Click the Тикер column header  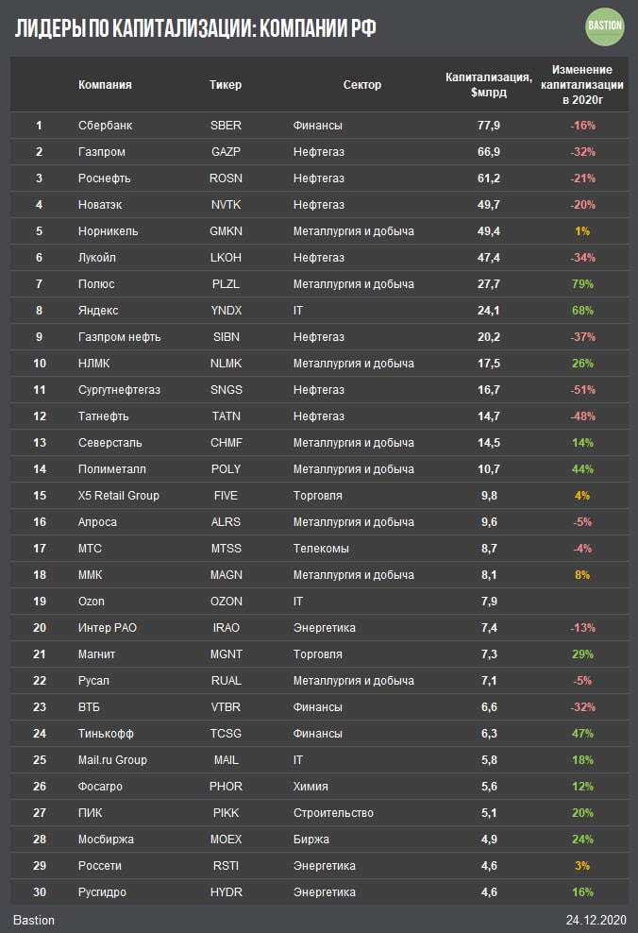pyautogui.click(x=226, y=84)
